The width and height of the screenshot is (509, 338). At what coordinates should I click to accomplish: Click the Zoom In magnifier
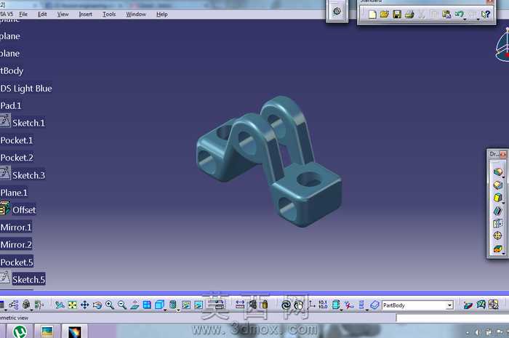tap(110, 305)
